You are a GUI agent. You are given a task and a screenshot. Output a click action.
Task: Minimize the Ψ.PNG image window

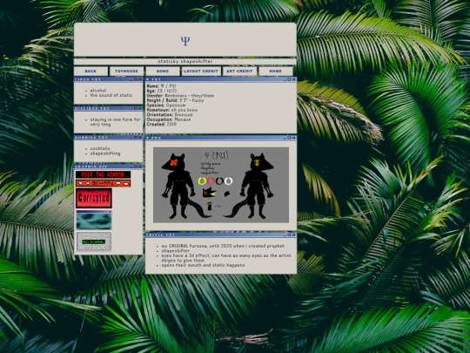[x=285, y=138]
